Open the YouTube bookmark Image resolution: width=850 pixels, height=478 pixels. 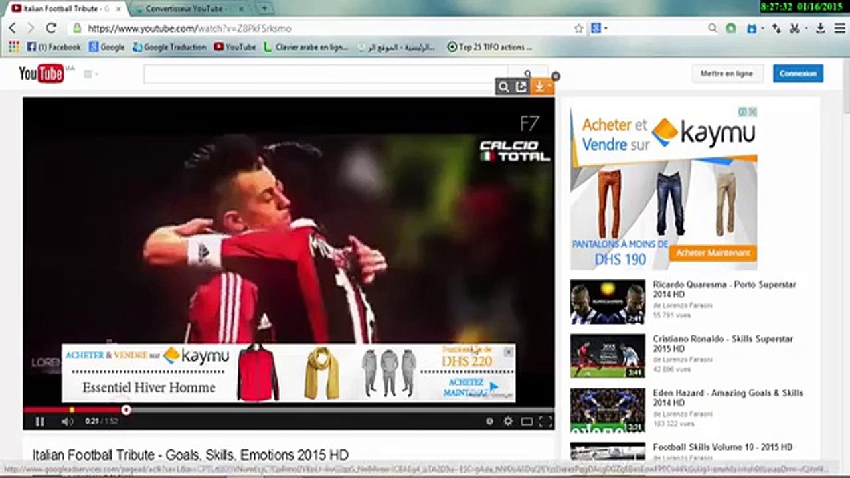click(x=235, y=47)
